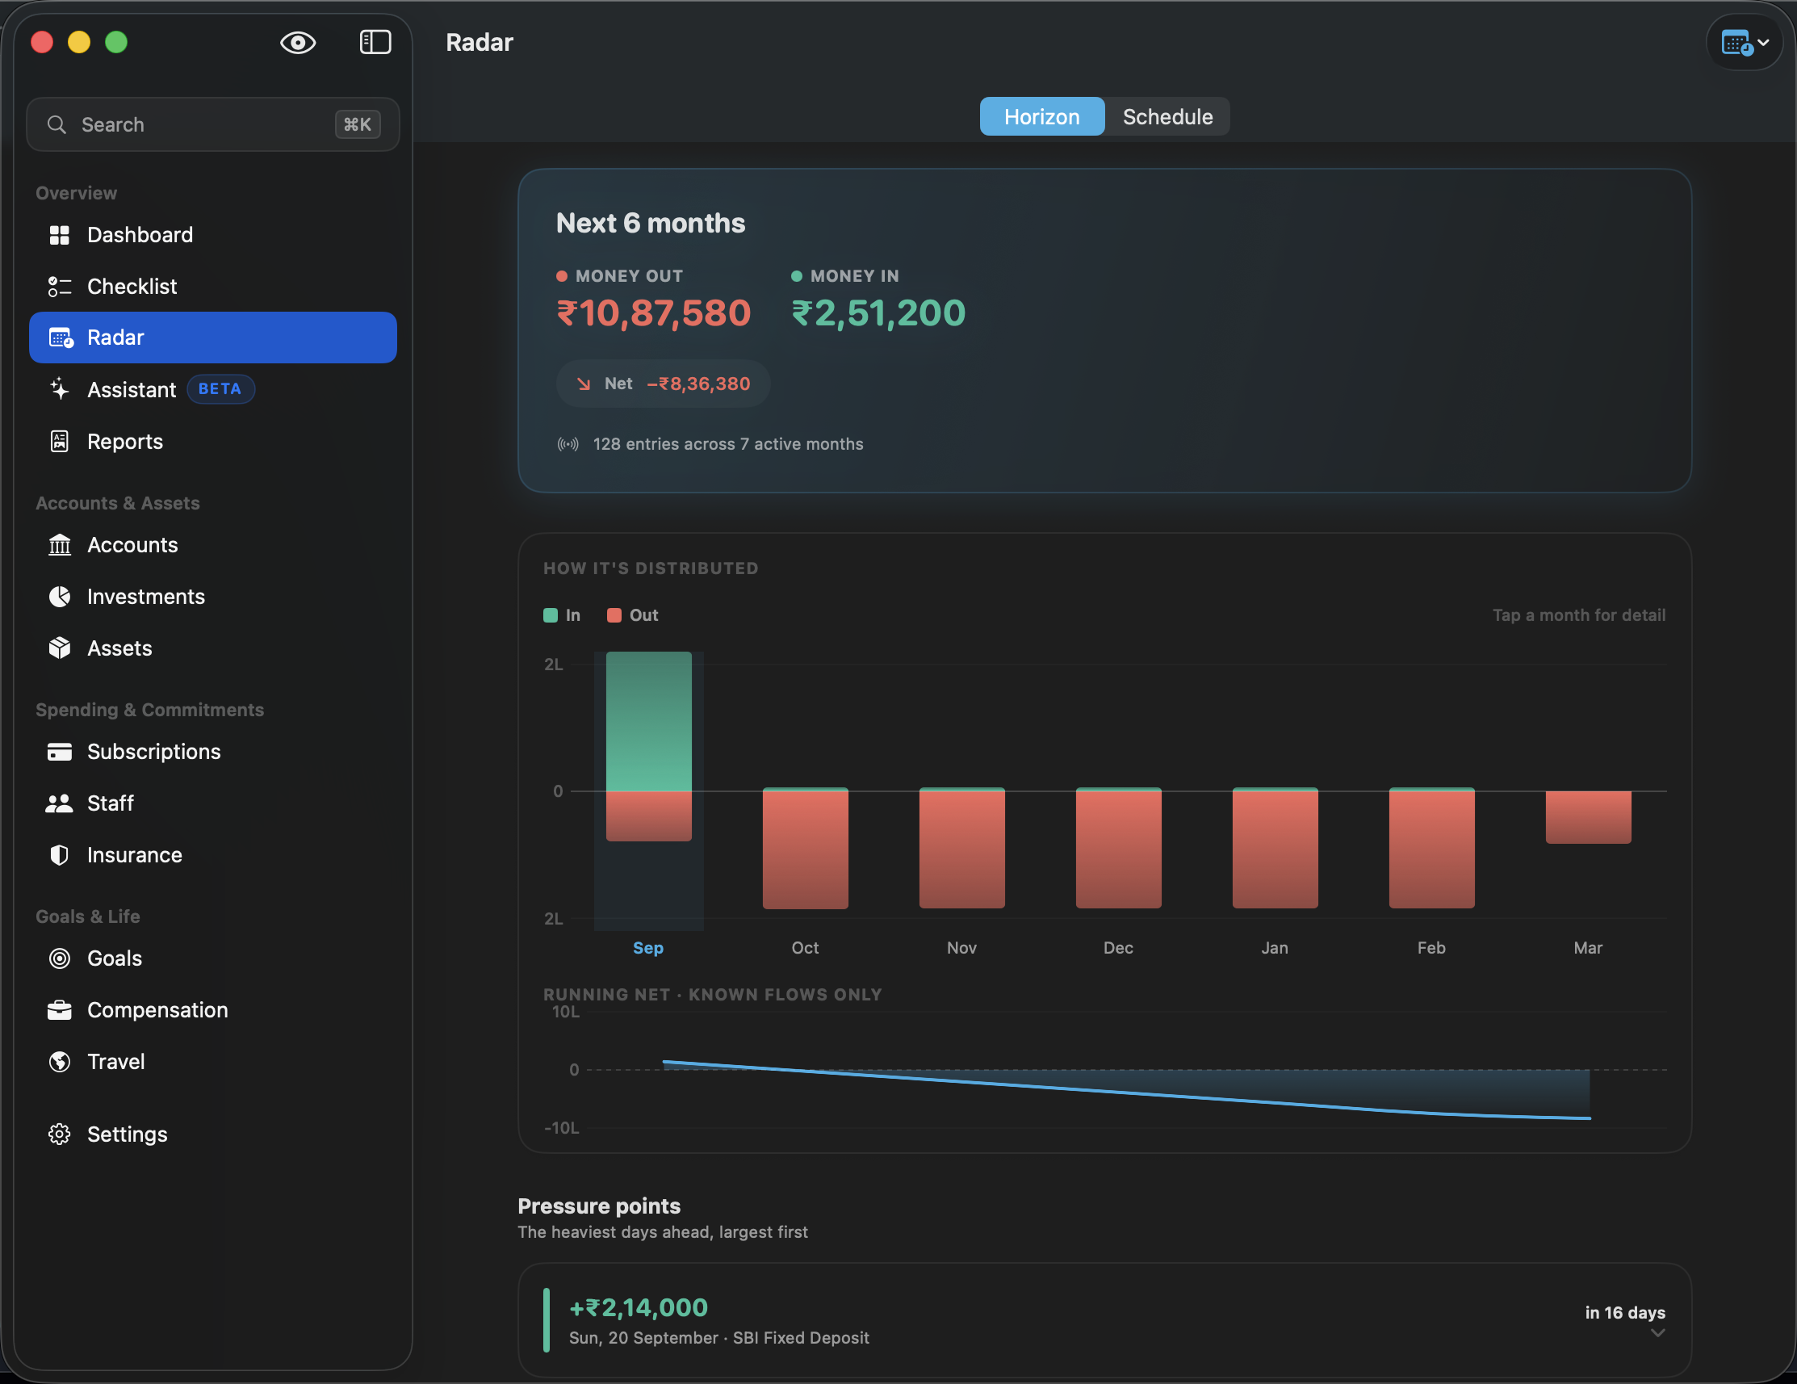Select the Jan bar in the chart
Screen dimensions: 1797x1384
click(1275, 849)
